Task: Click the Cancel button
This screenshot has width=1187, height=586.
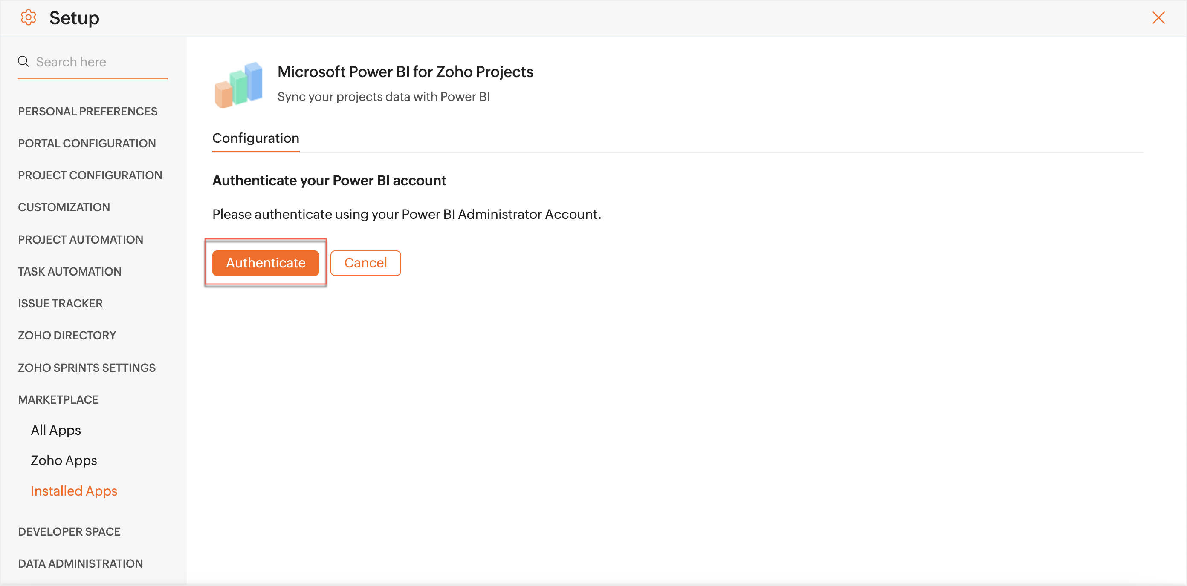Action: [x=365, y=263]
